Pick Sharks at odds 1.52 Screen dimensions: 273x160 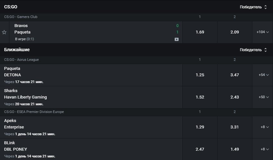coord(200,97)
